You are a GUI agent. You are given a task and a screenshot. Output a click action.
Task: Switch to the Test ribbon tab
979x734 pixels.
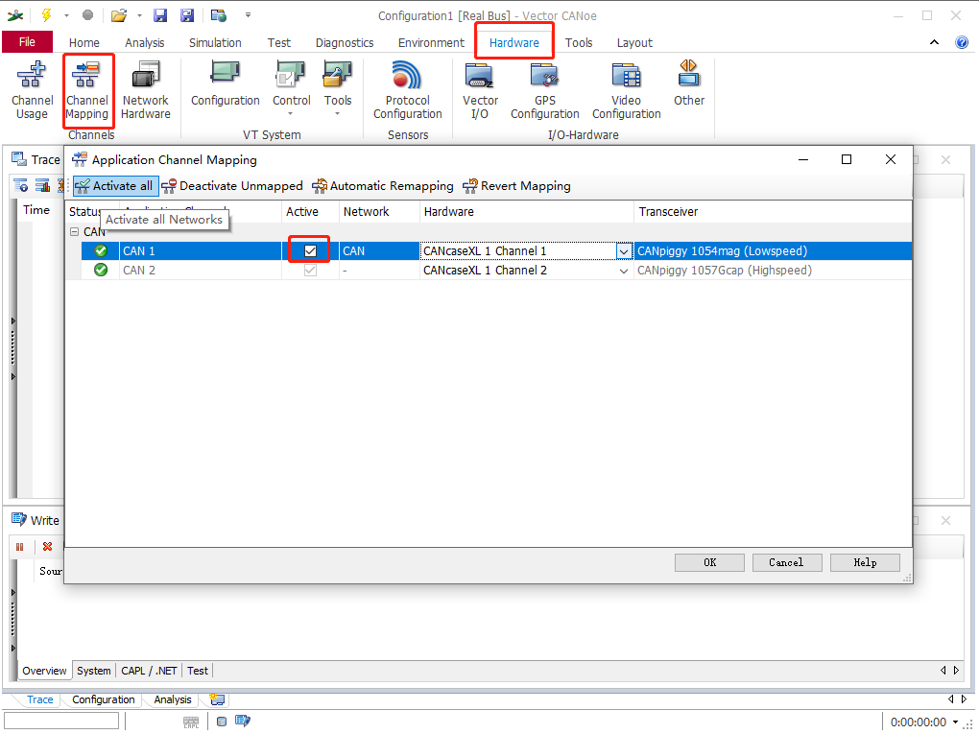pos(279,42)
